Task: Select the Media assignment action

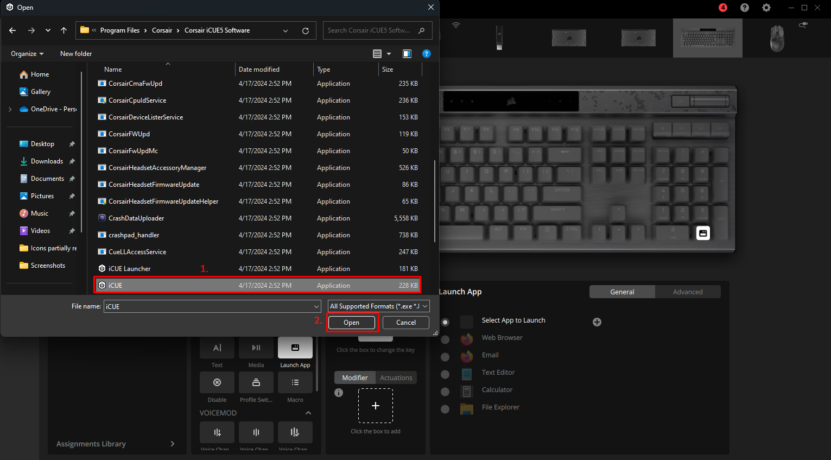Action: pos(256,348)
